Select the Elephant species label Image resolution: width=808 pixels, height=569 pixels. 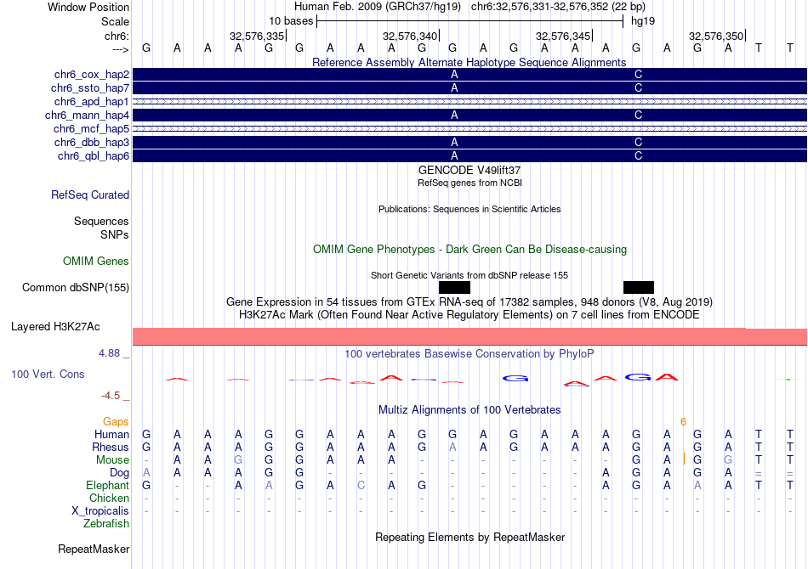click(x=108, y=485)
